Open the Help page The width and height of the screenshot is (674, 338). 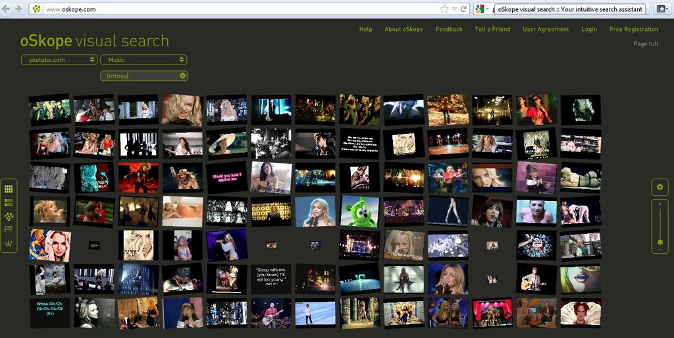coord(366,29)
